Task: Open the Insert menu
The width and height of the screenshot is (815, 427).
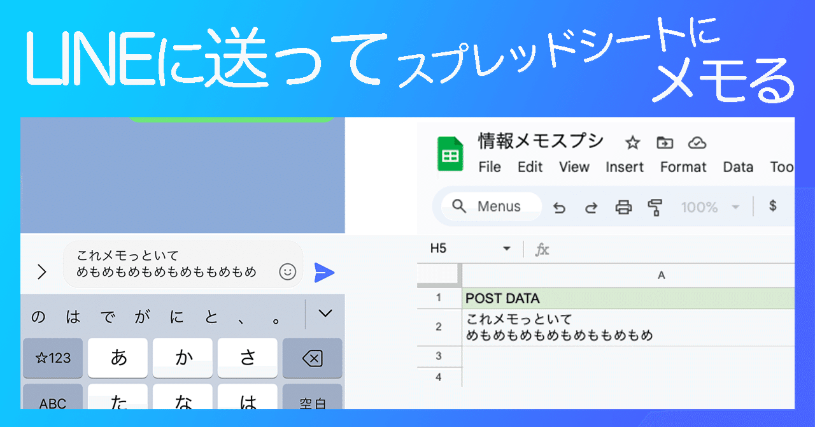Action: (625, 167)
